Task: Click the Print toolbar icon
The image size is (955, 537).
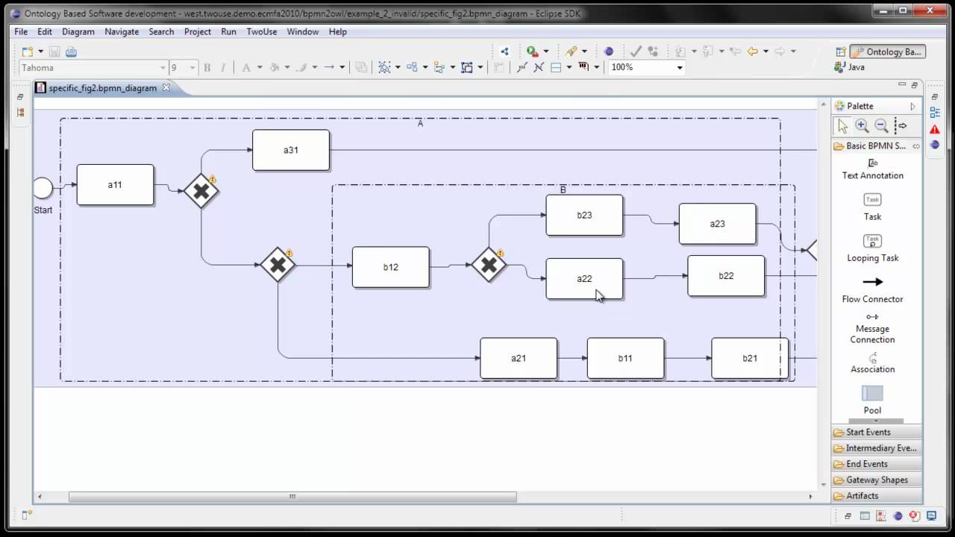Action: 71,51
